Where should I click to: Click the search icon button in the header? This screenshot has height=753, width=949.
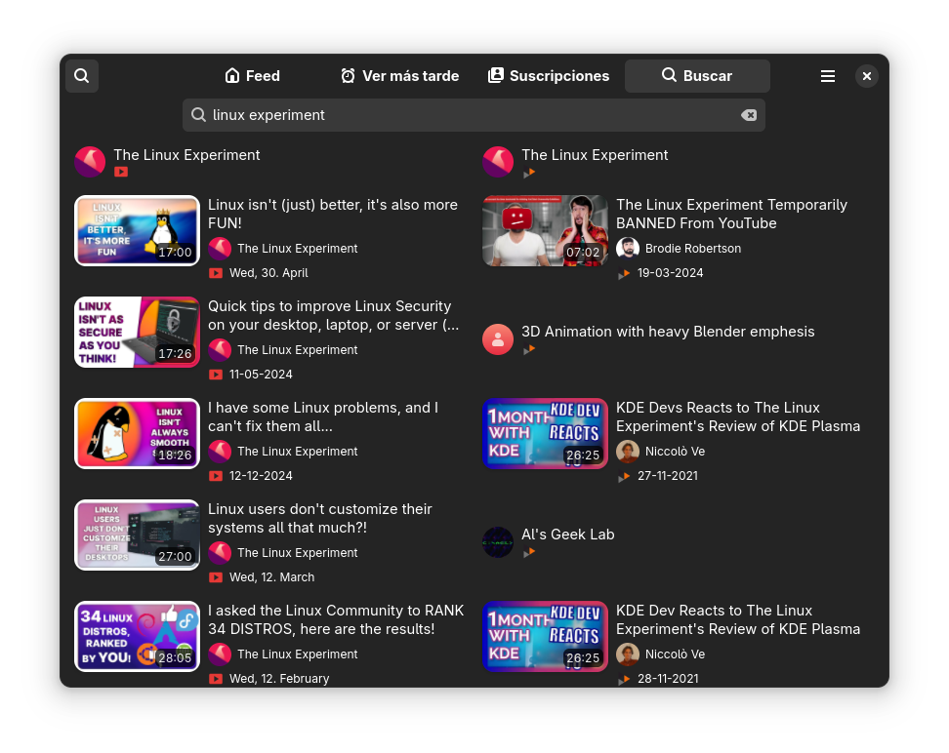click(82, 76)
